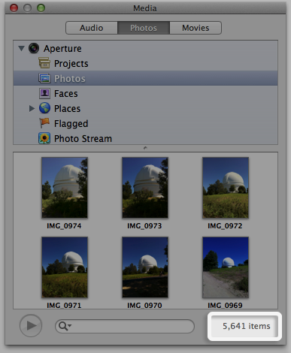The height and width of the screenshot is (353, 291).
Task: Click the 5,641 items count text
Action: [x=247, y=326]
